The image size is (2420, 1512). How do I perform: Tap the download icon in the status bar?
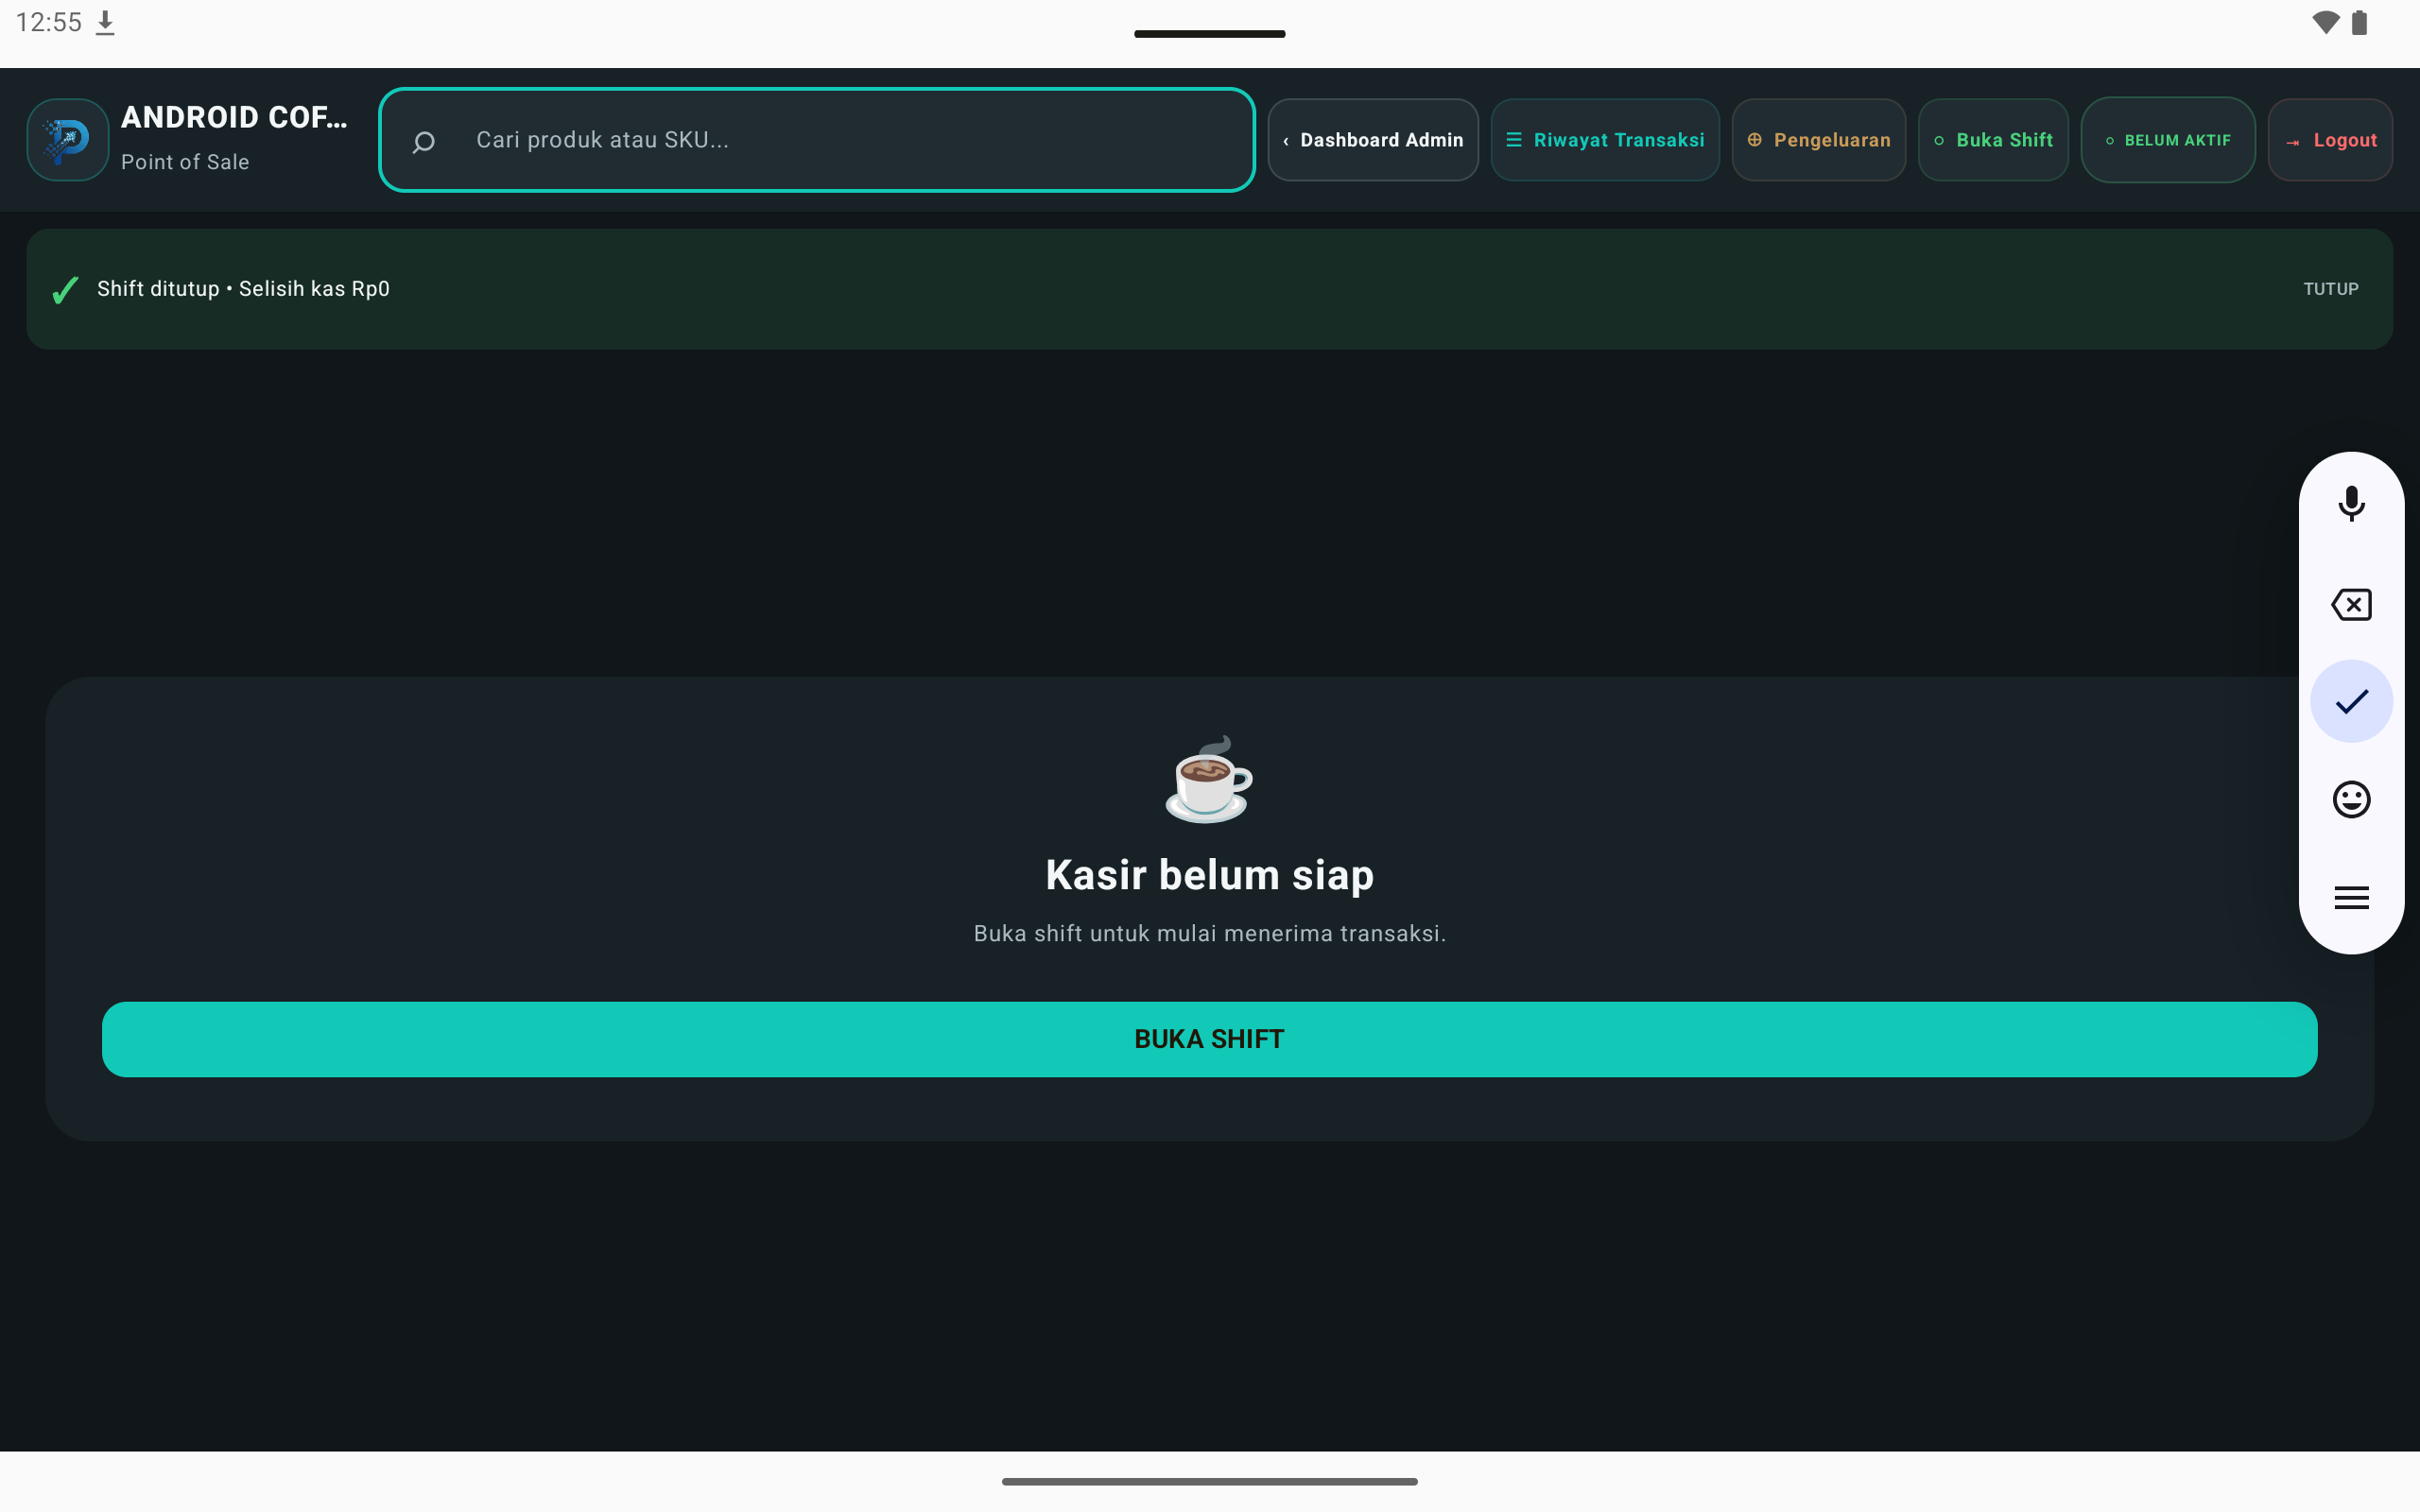tap(105, 23)
